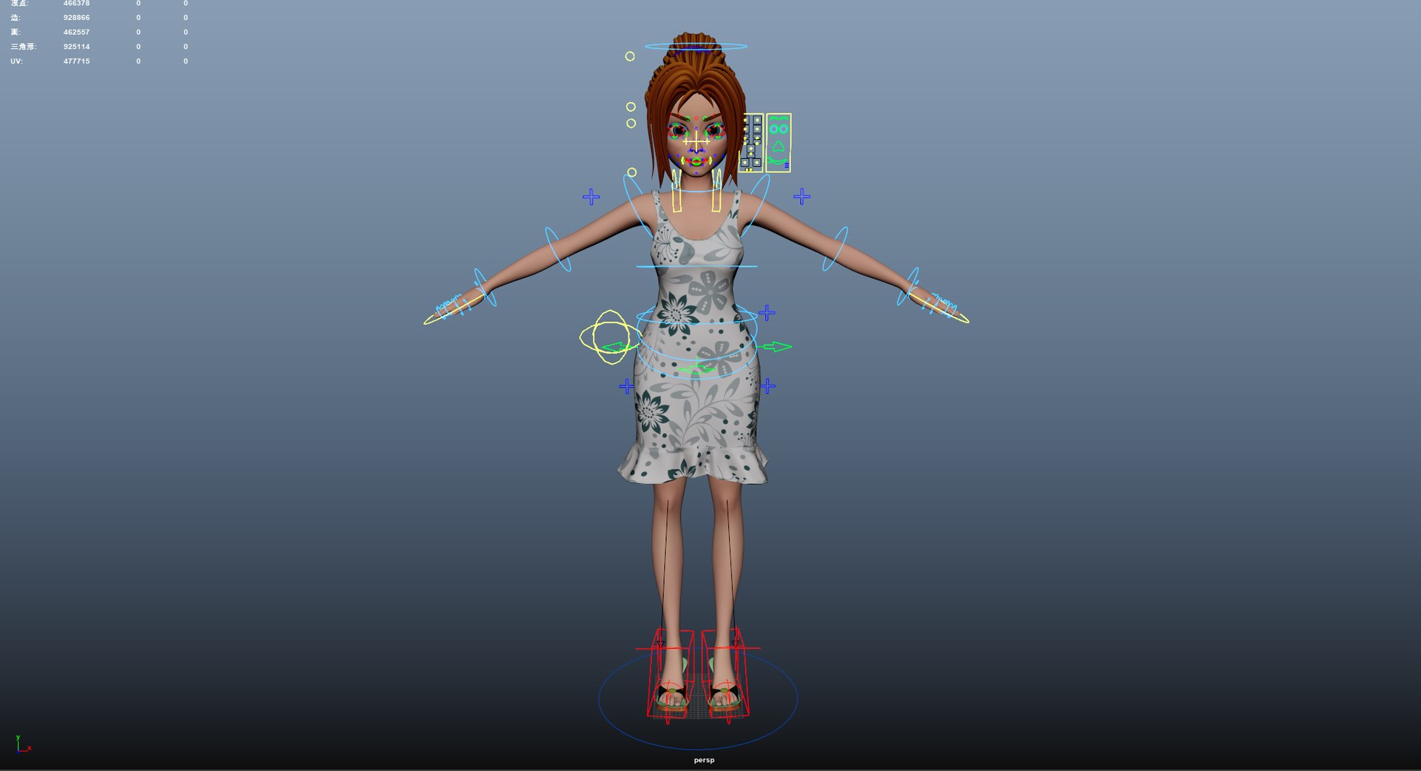Pick the blue plus control by the waist, screen-right

click(767, 313)
